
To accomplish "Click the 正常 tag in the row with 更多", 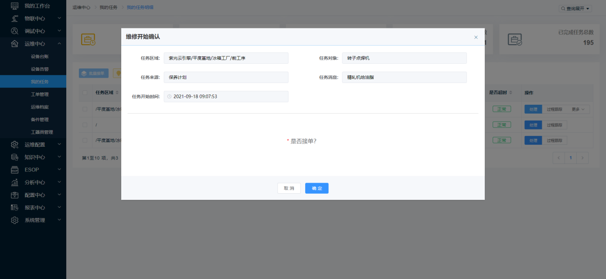I will (x=502, y=109).
